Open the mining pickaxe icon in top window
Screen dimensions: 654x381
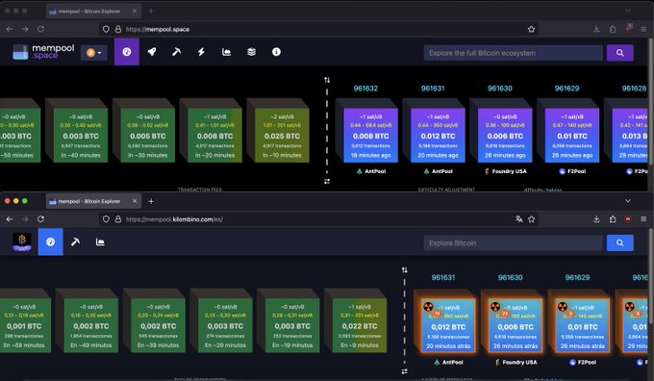176,52
